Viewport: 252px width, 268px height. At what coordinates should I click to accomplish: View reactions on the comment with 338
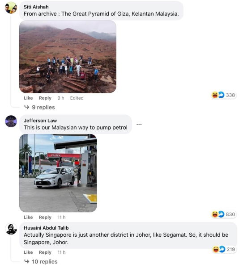click(x=223, y=95)
